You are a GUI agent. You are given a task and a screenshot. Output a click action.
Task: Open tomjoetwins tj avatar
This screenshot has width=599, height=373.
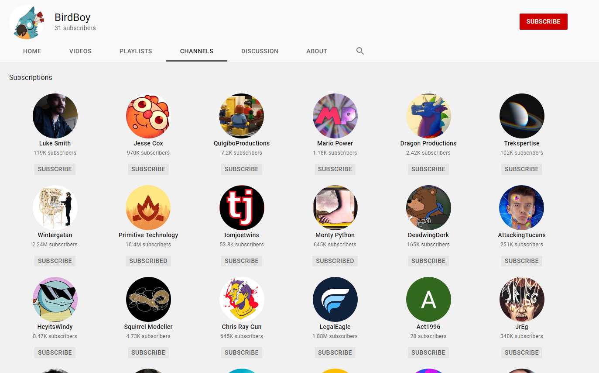pyautogui.click(x=242, y=207)
